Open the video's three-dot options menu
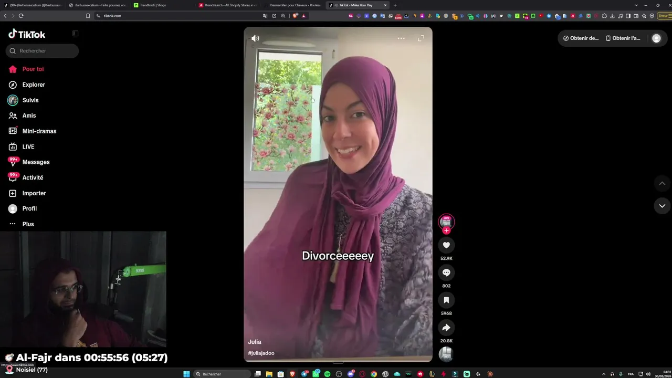672x378 pixels. tap(401, 38)
